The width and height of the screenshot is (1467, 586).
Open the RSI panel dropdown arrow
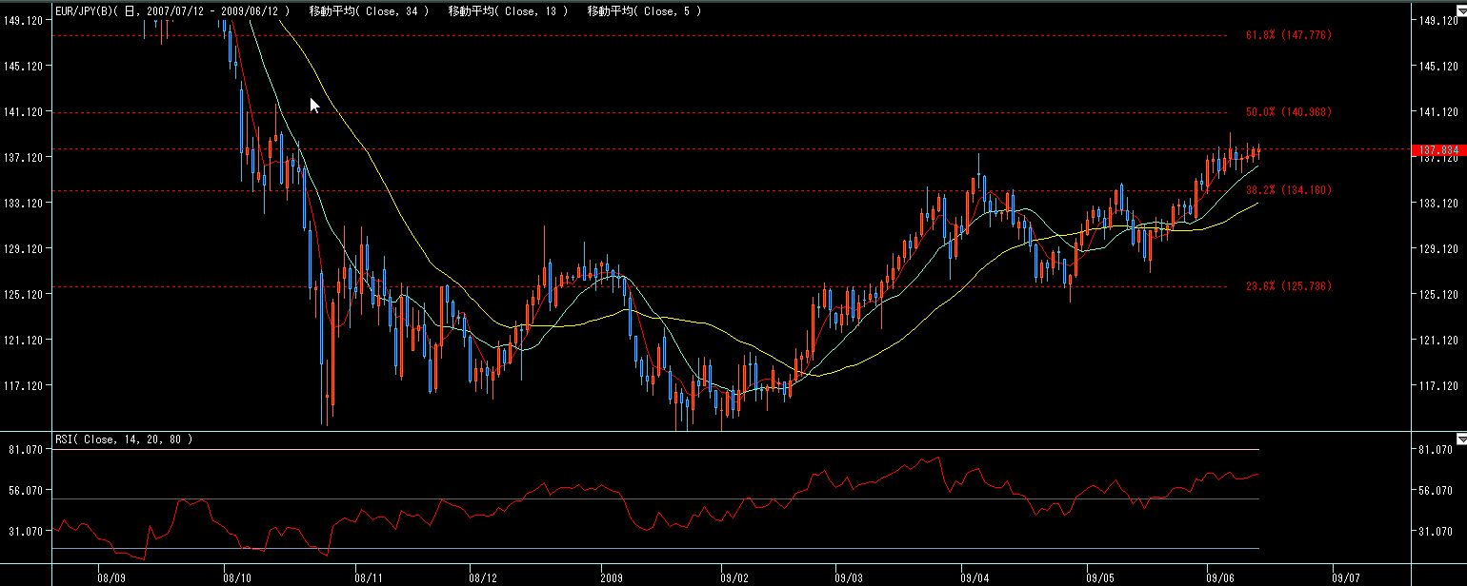pos(1461,439)
